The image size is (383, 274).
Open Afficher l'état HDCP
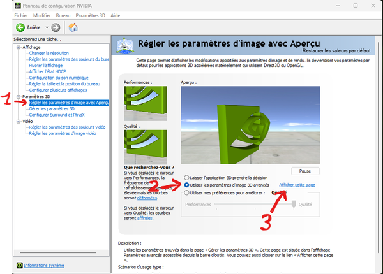[x=47, y=71]
